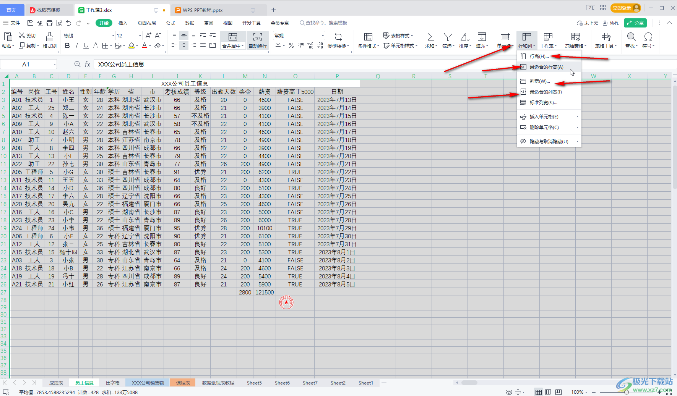Open the font name dropdown (等线)
Screen dimensions: 677x396
click(113, 36)
